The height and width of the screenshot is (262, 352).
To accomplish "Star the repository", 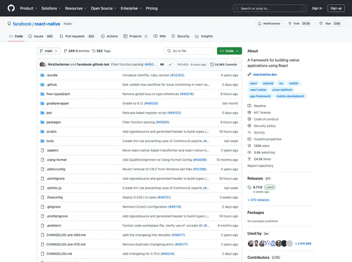I will point(330,24).
